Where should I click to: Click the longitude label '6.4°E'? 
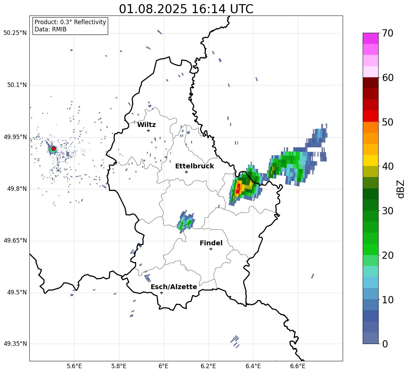coord(253,366)
